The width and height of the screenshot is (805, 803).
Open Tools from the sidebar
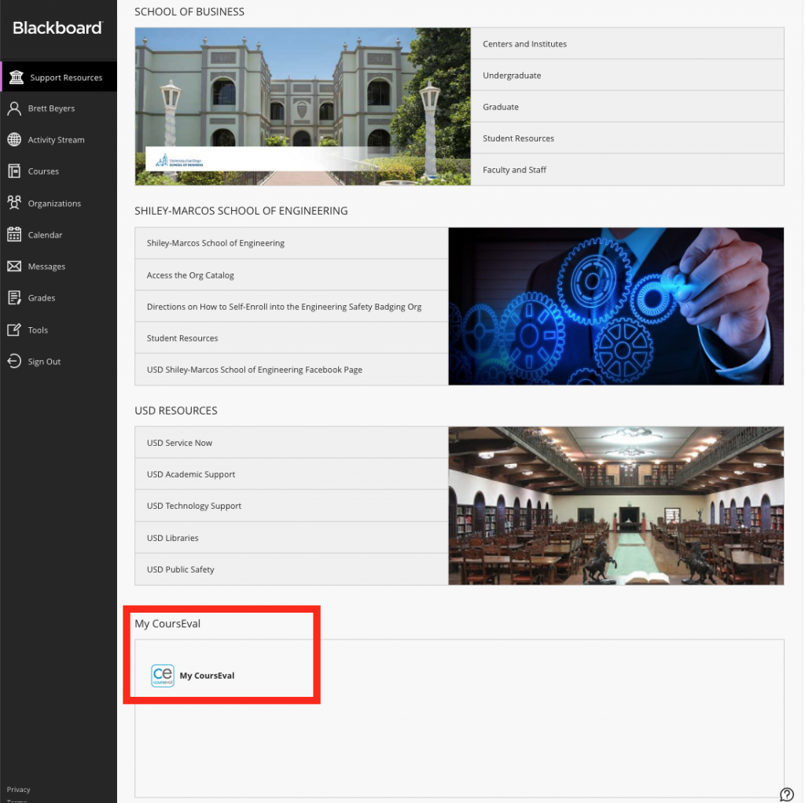[x=59, y=330]
